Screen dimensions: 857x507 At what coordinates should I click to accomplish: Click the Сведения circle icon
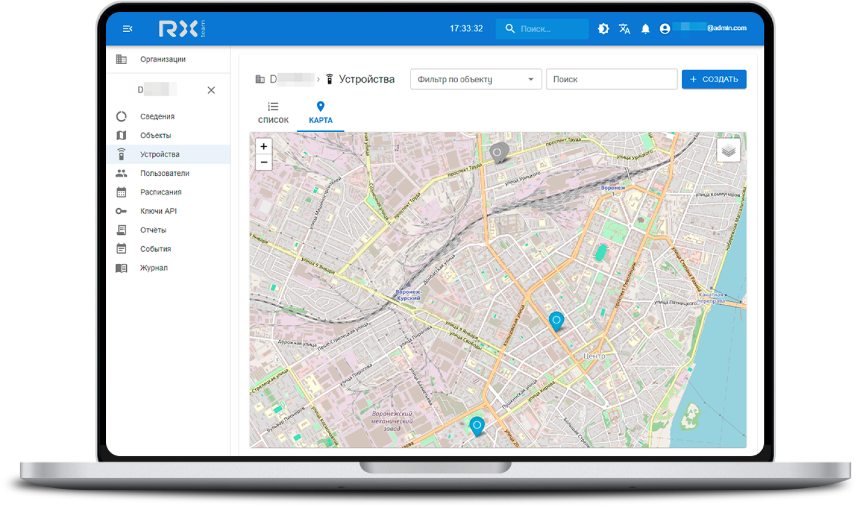(121, 117)
